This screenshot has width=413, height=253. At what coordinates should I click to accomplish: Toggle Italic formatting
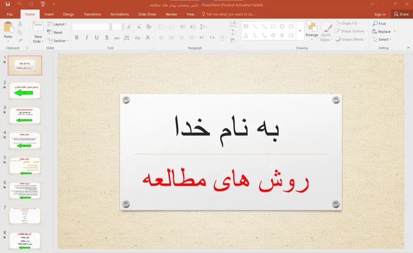(x=86, y=38)
